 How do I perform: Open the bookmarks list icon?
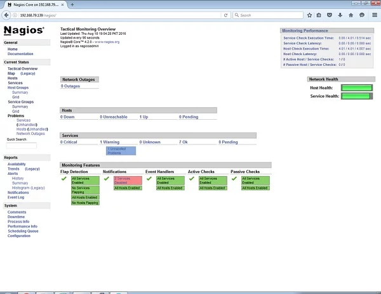point(319,15)
